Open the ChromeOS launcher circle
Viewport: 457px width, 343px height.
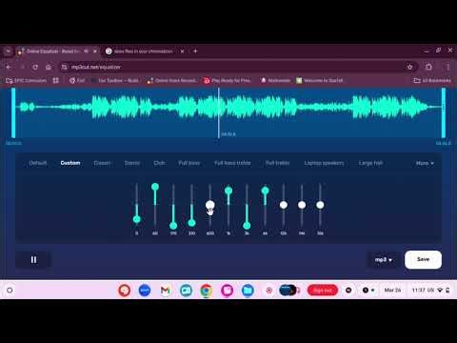(x=10, y=291)
